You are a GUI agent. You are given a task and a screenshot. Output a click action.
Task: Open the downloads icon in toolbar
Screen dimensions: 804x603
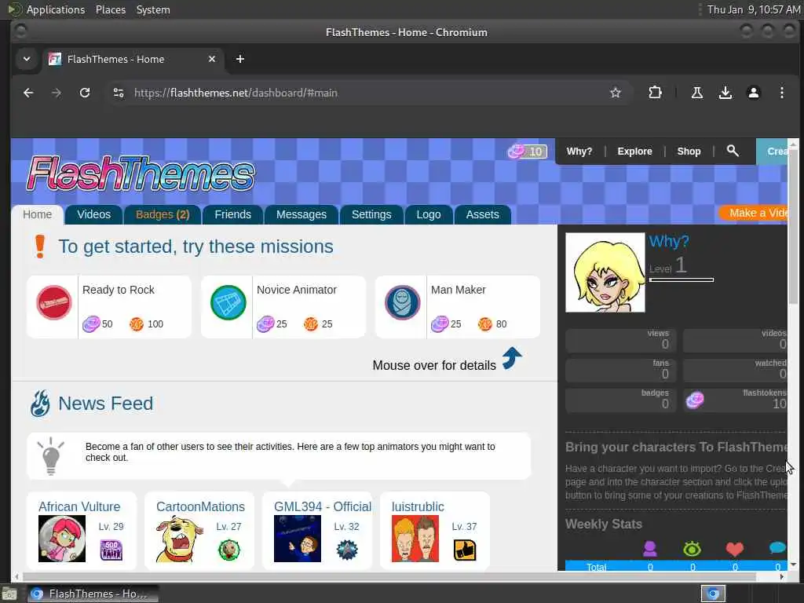point(725,93)
